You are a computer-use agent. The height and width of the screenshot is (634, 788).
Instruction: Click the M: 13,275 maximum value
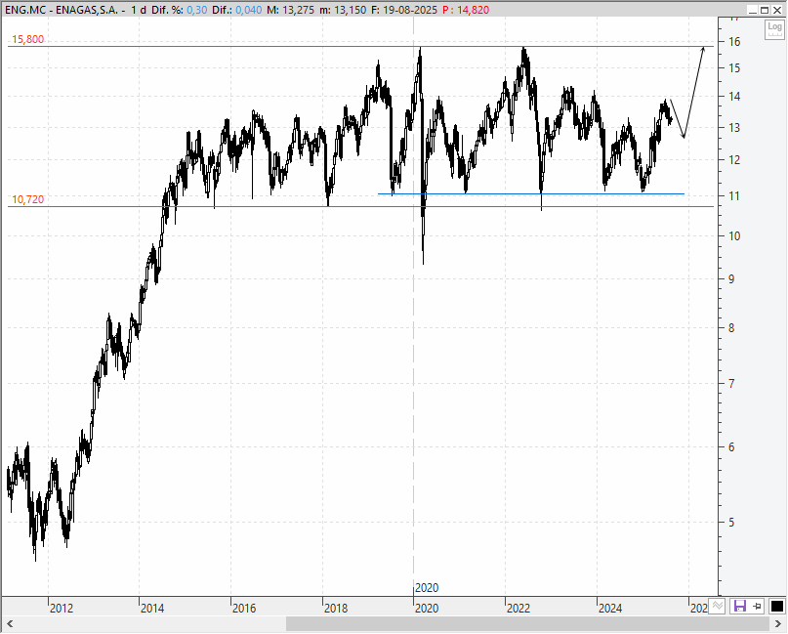[292, 10]
